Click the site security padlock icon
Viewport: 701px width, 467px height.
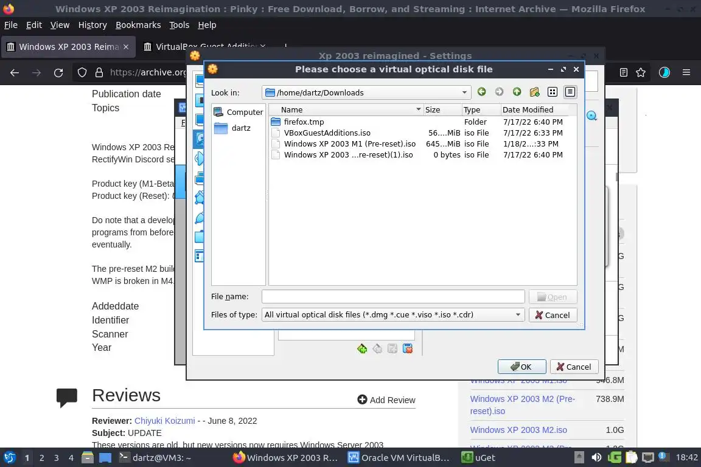tap(99, 72)
